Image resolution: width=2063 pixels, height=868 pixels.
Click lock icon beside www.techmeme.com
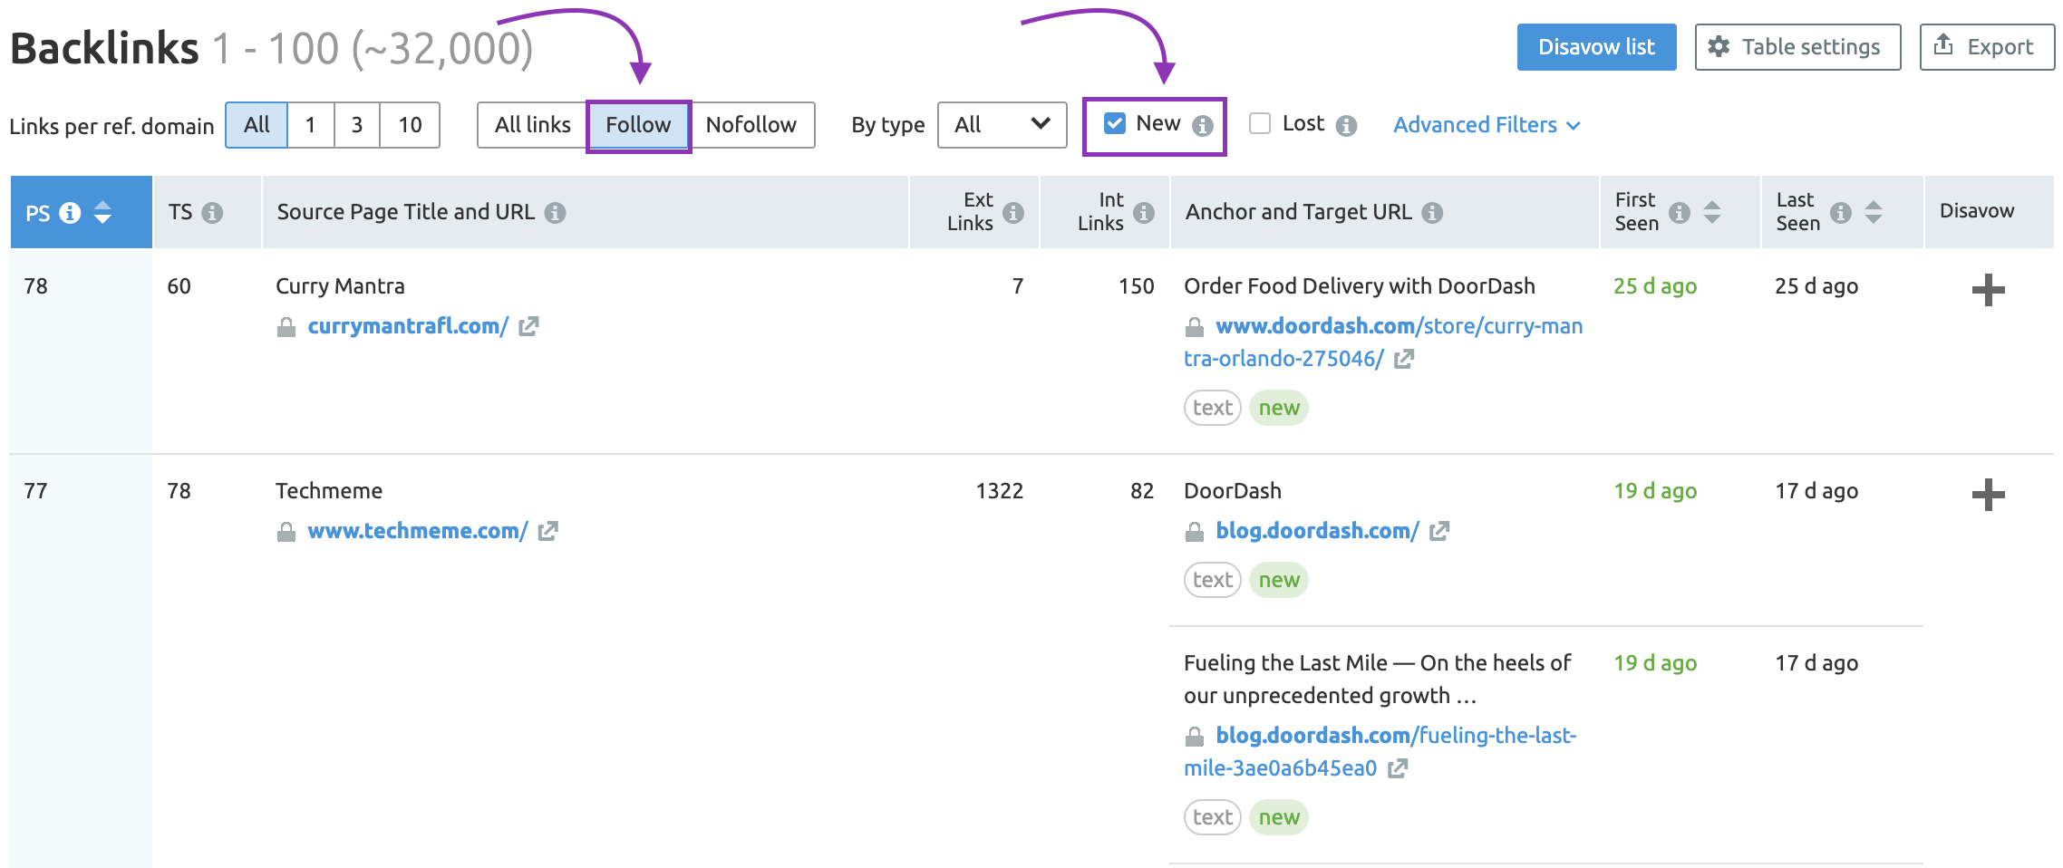(286, 532)
